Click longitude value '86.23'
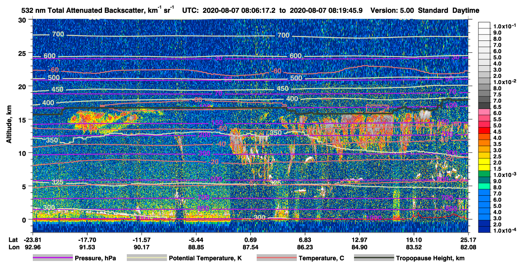Screen dimensions: 520x267 (305, 247)
